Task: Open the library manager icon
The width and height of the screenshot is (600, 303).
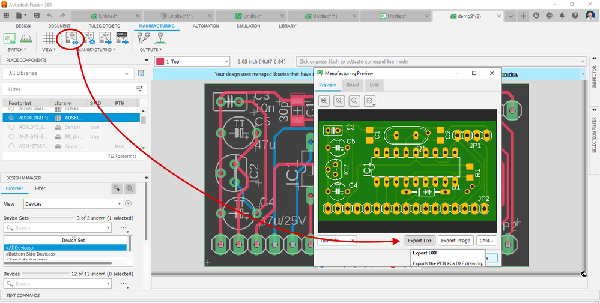Action: tap(141, 73)
